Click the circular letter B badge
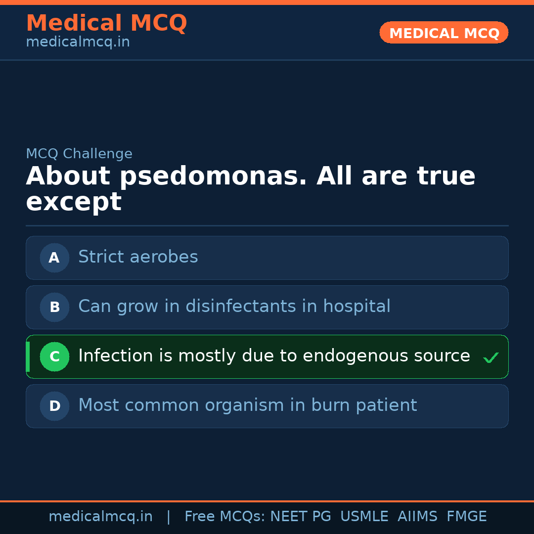Screen dimensions: 534x534 [x=54, y=307]
